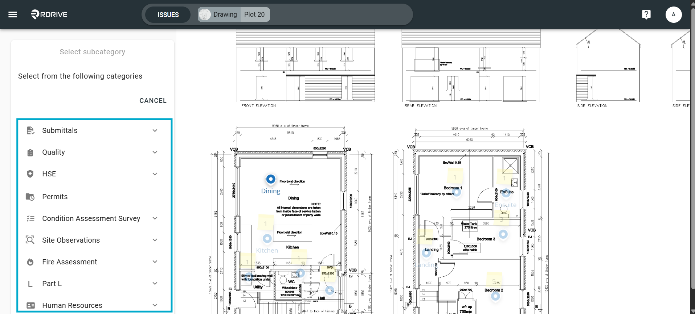Expand the Human Resources category
This screenshot has width=695, height=314.
(155, 305)
